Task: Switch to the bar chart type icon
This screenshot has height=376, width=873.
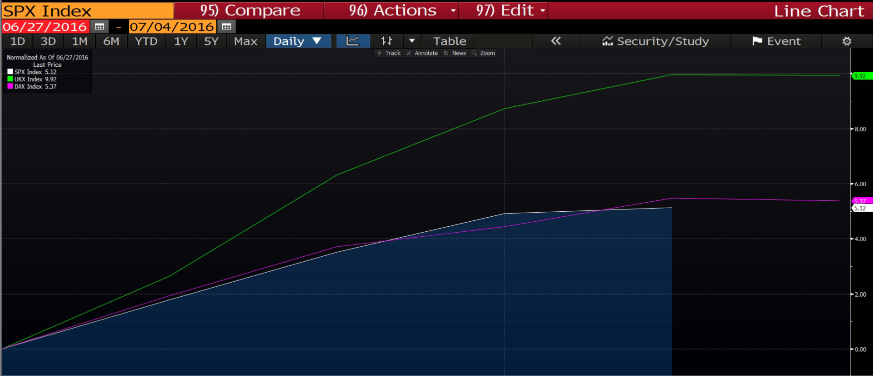Action: coord(387,41)
